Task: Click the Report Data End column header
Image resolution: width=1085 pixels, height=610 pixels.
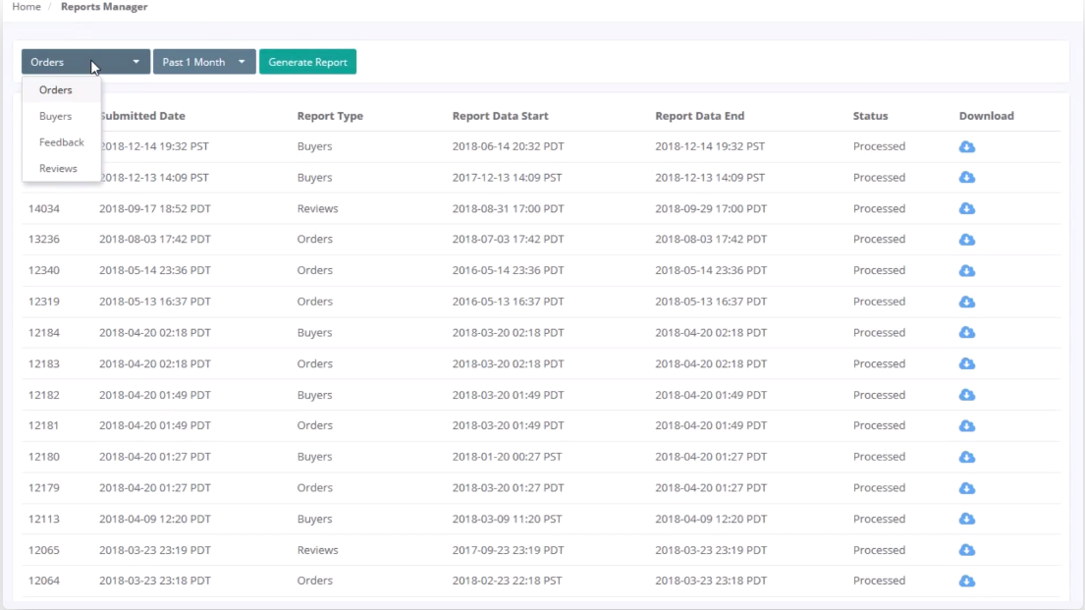Action: [x=699, y=116]
